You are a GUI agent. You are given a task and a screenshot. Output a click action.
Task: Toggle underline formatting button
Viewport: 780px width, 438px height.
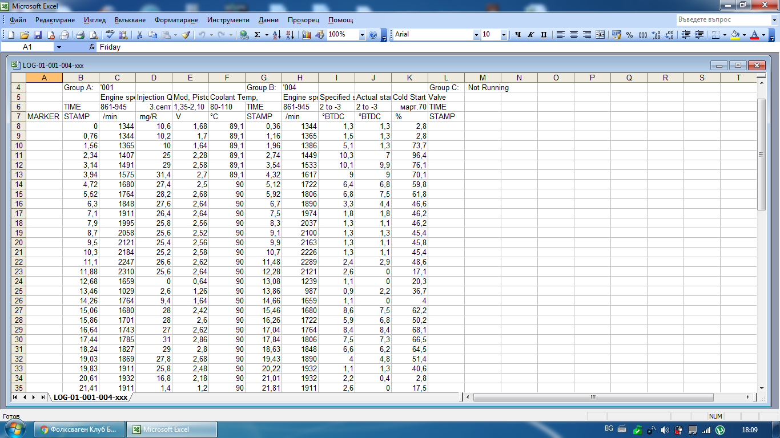tap(543, 35)
